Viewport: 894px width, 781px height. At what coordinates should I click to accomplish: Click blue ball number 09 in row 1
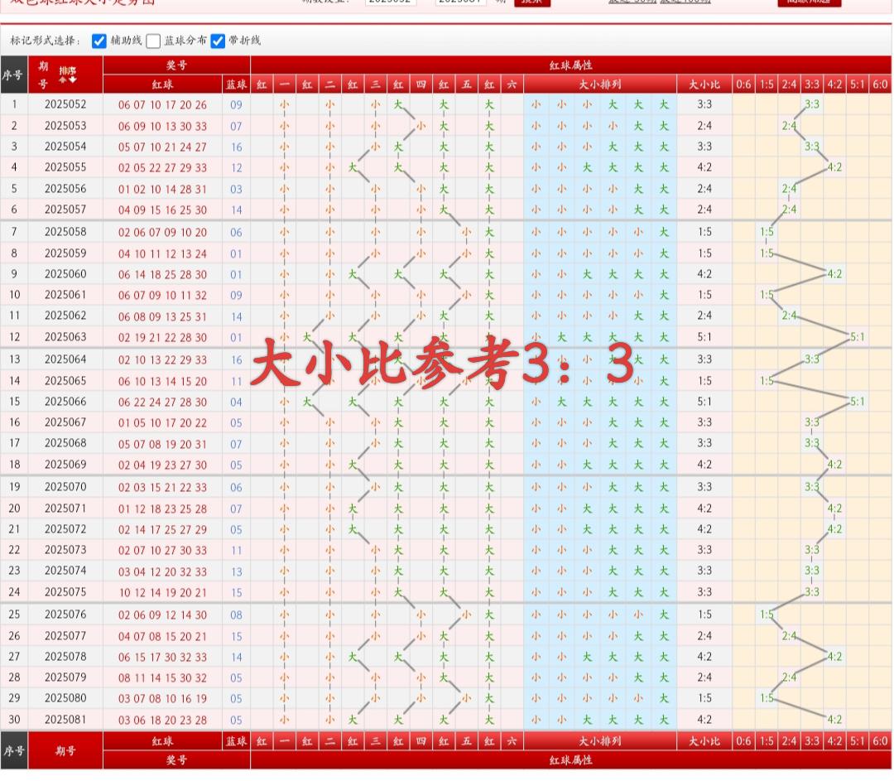(x=236, y=105)
